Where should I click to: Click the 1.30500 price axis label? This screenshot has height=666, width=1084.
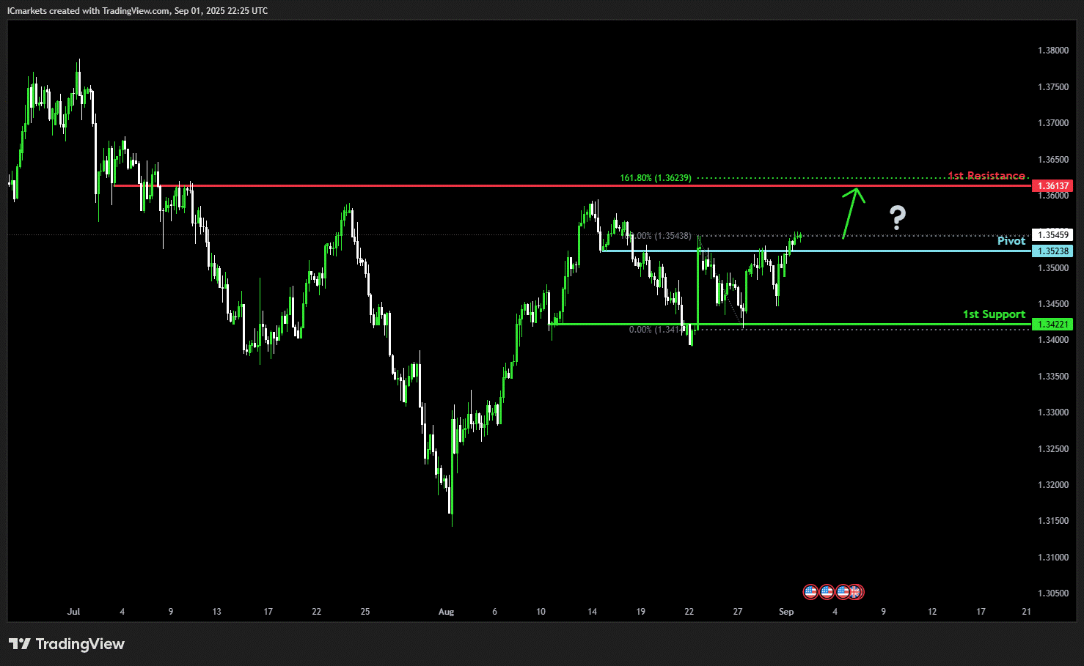1053,593
